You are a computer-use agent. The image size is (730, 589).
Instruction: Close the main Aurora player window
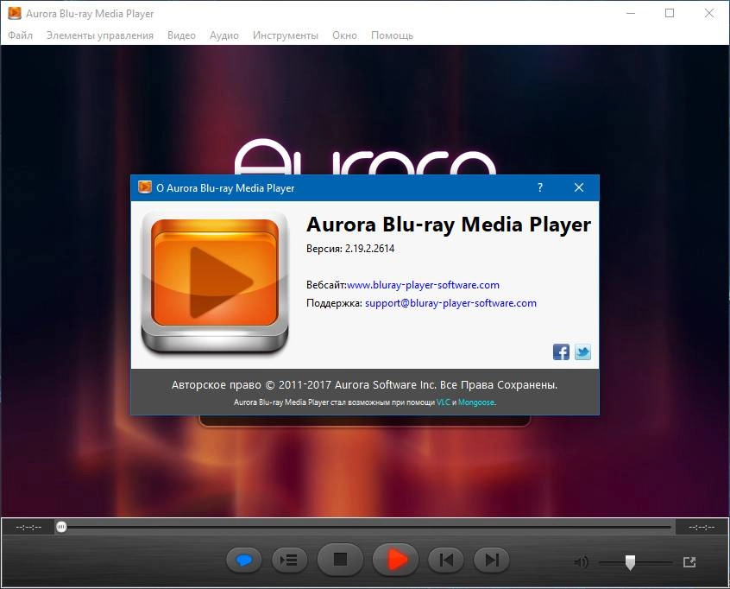pos(709,13)
